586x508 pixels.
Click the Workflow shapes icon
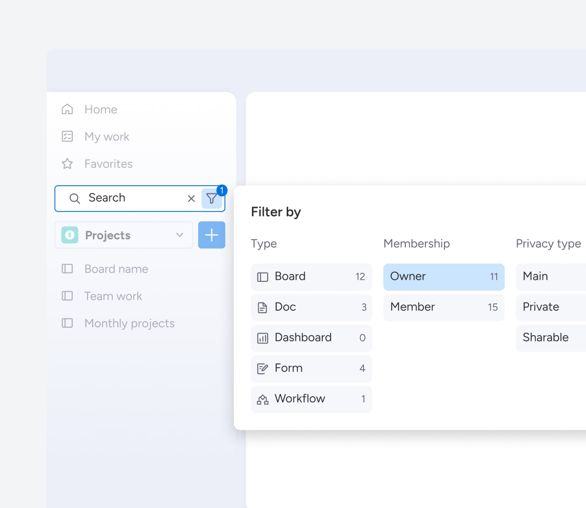tap(263, 400)
